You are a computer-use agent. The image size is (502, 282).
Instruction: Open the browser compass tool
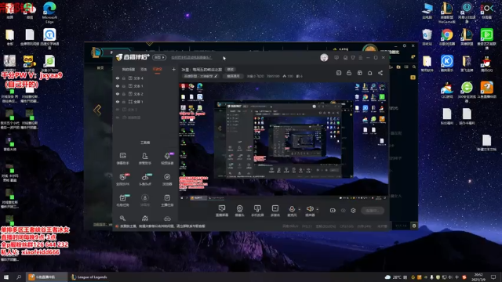point(167,179)
